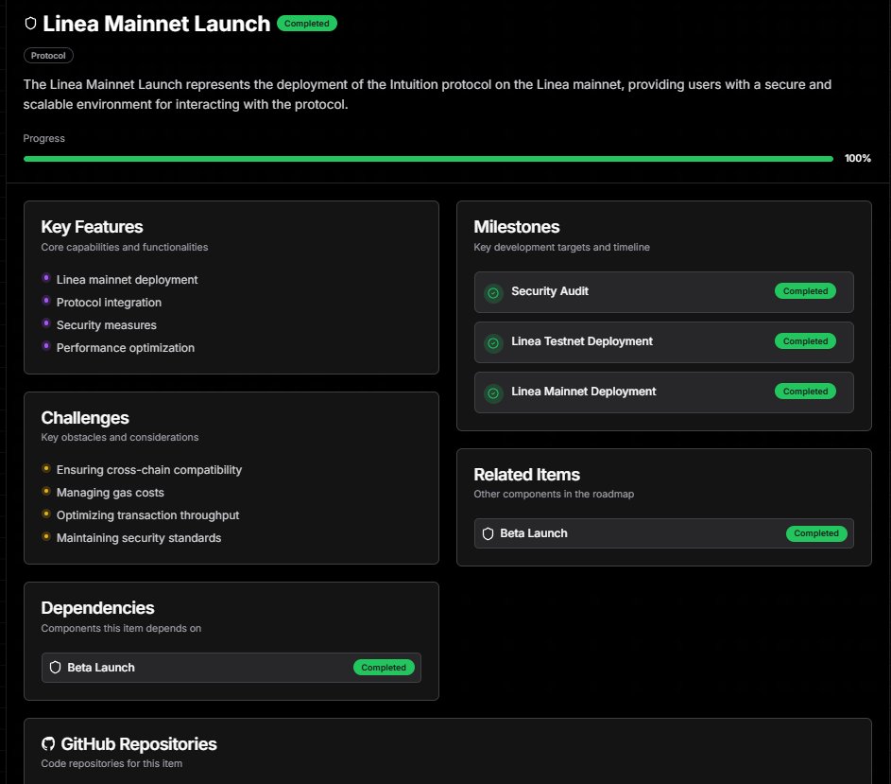Click the 100% progress value

(x=858, y=158)
